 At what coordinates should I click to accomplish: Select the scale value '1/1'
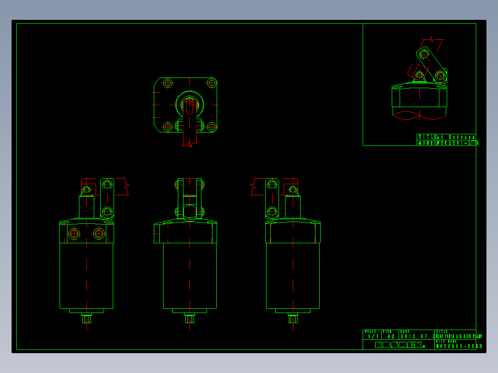373,336
